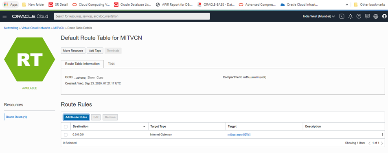Open the Cloud Computing V... bookmark
388x153 pixels.
[91, 4]
